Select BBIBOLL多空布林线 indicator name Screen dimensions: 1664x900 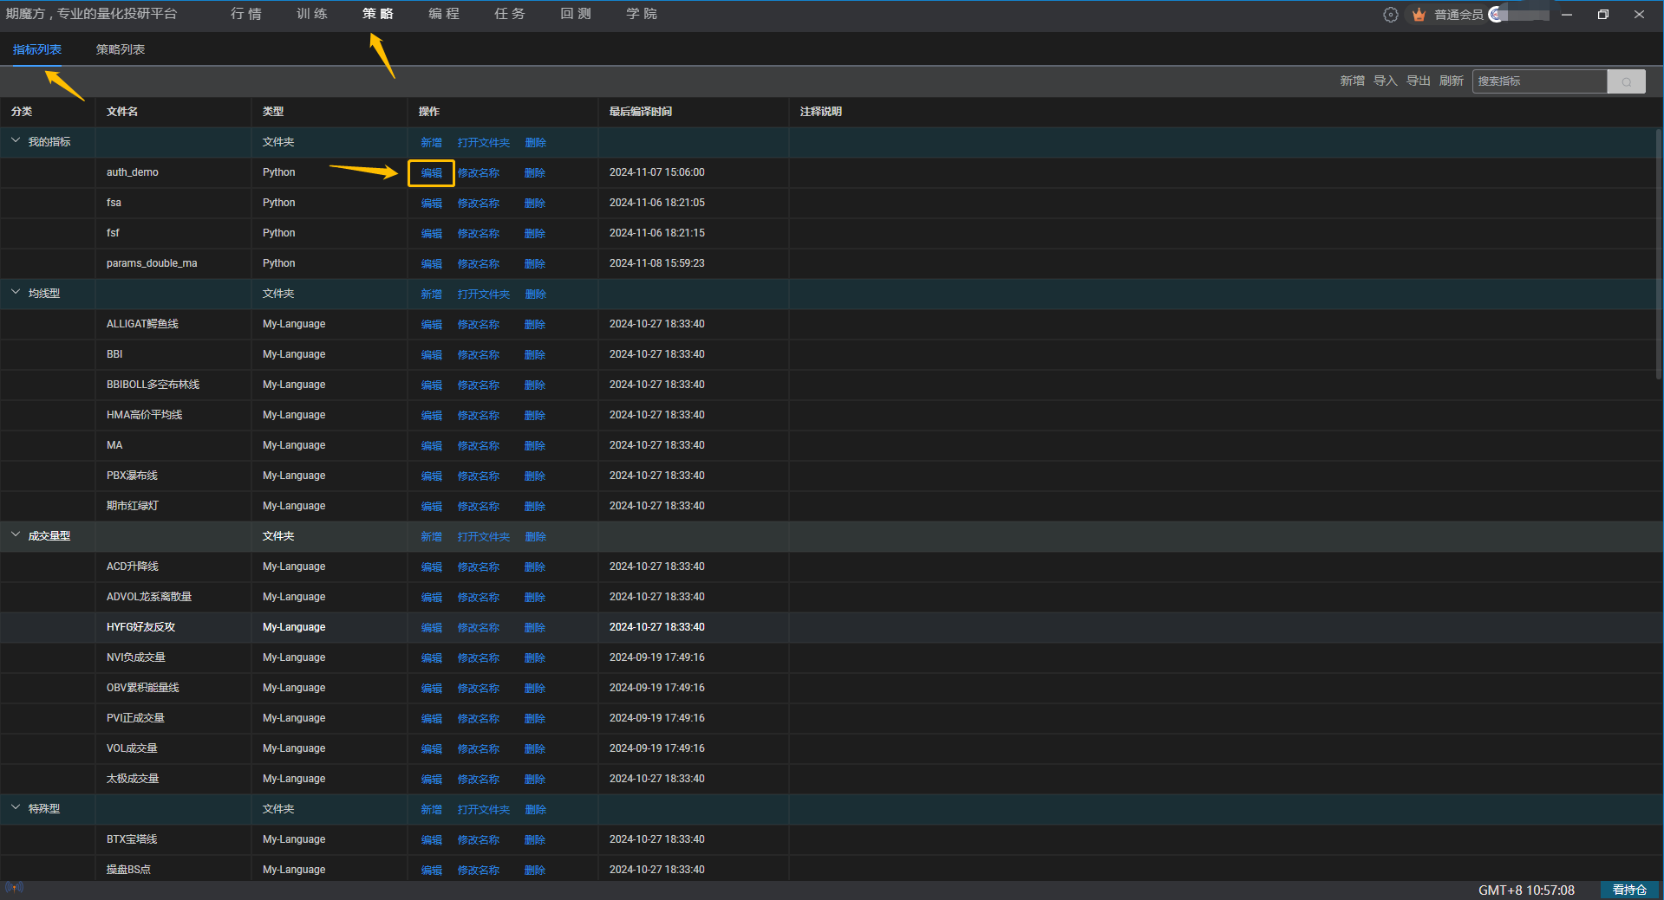(153, 385)
